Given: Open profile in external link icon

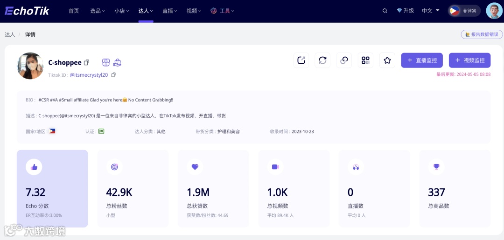Looking at the screenshot, I should point(301,60).
